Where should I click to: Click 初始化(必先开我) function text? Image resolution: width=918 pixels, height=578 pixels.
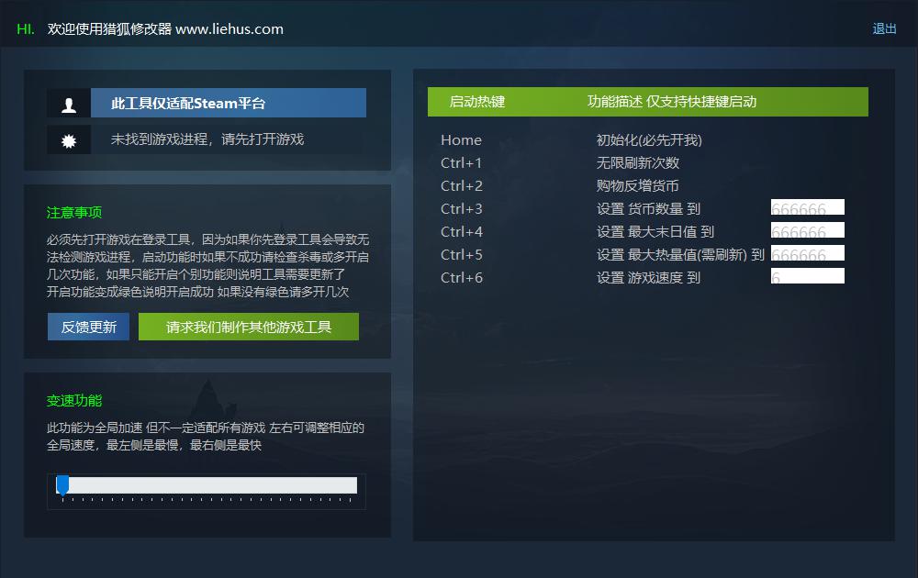coord(649,140)
